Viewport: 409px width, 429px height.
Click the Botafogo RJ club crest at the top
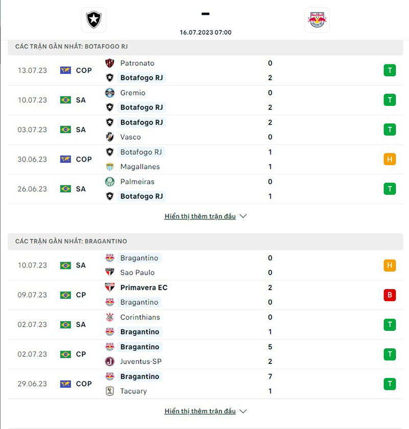click(x=94, y=20)
